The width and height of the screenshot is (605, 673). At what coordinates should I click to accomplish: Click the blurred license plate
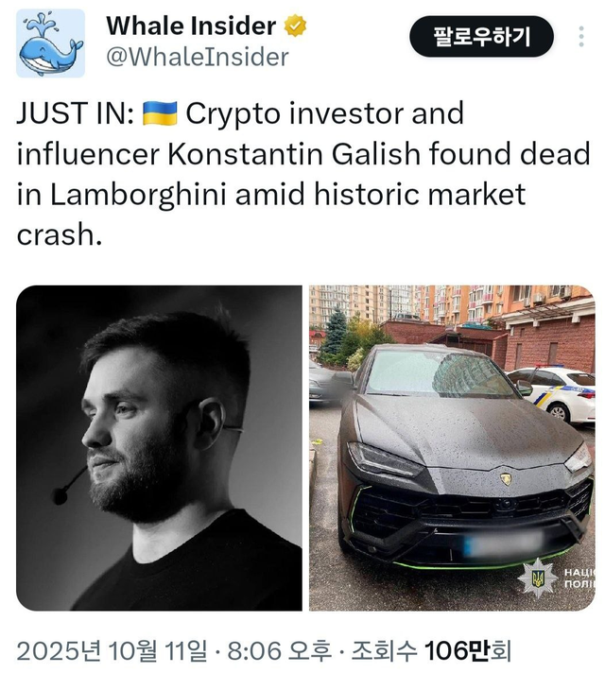[504, 545]
